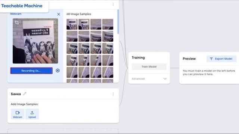239x134 pixels.
Task: Click the flip icon on webcam preview
Action: tap(55, 22)
